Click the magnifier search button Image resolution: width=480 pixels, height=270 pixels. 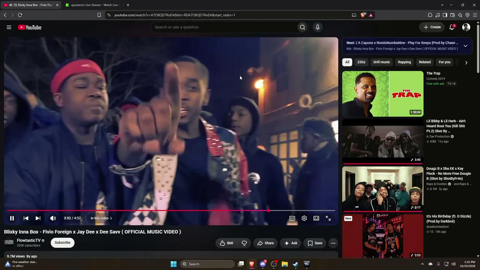coord(302,27)
